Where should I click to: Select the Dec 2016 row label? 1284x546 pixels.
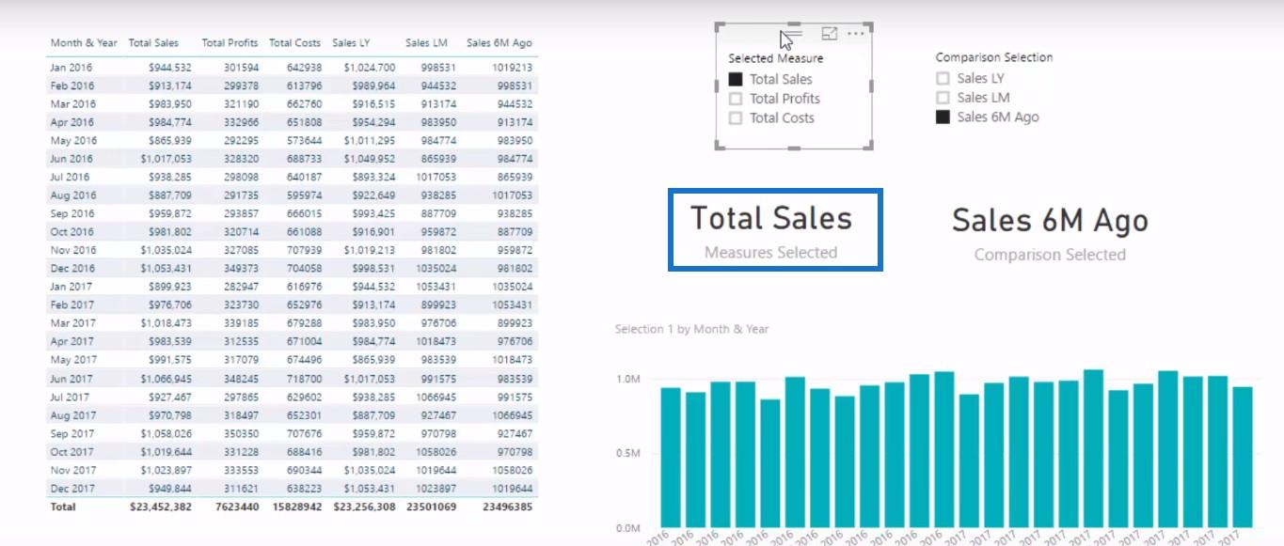(71, 269)
